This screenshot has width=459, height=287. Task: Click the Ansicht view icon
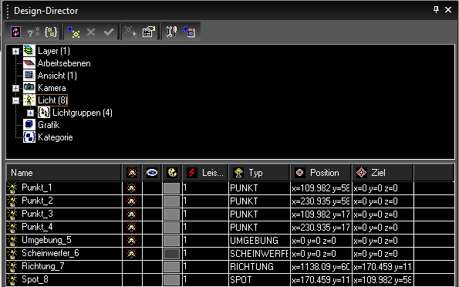click(x=29, y=76)
